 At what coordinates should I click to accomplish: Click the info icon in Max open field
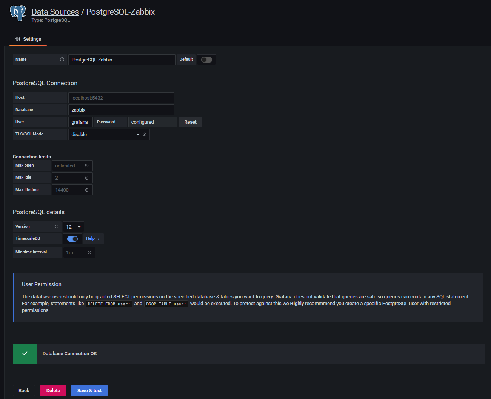[x=87, y=166]
